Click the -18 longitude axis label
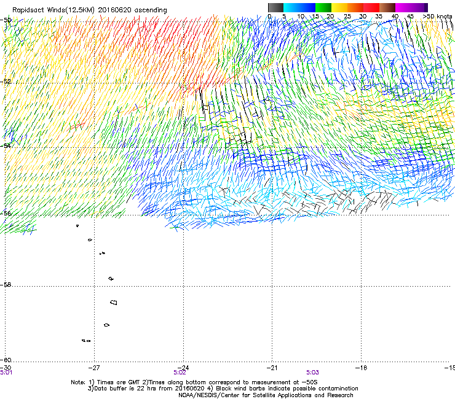The height and width of the screenshot is (399, 455). (x=362, y=368)
